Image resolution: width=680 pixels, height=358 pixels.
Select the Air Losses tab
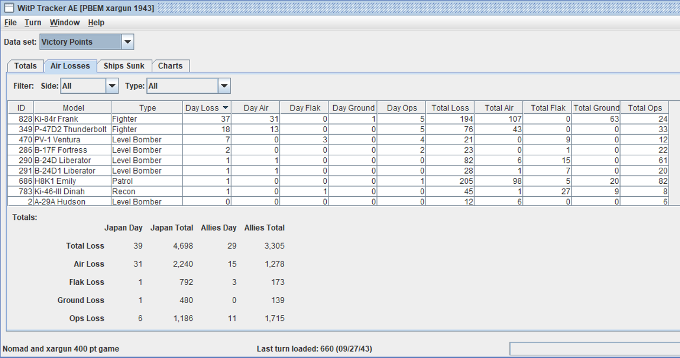point(70,66)
